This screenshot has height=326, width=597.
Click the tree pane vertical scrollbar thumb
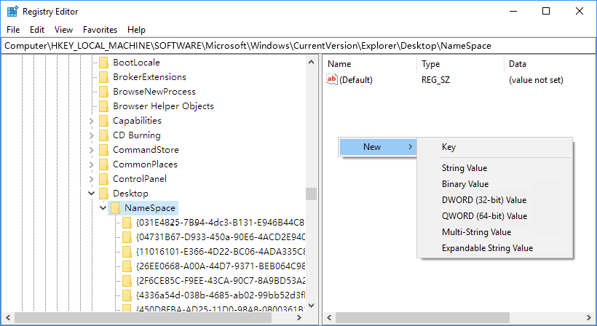tap(311, 194)
